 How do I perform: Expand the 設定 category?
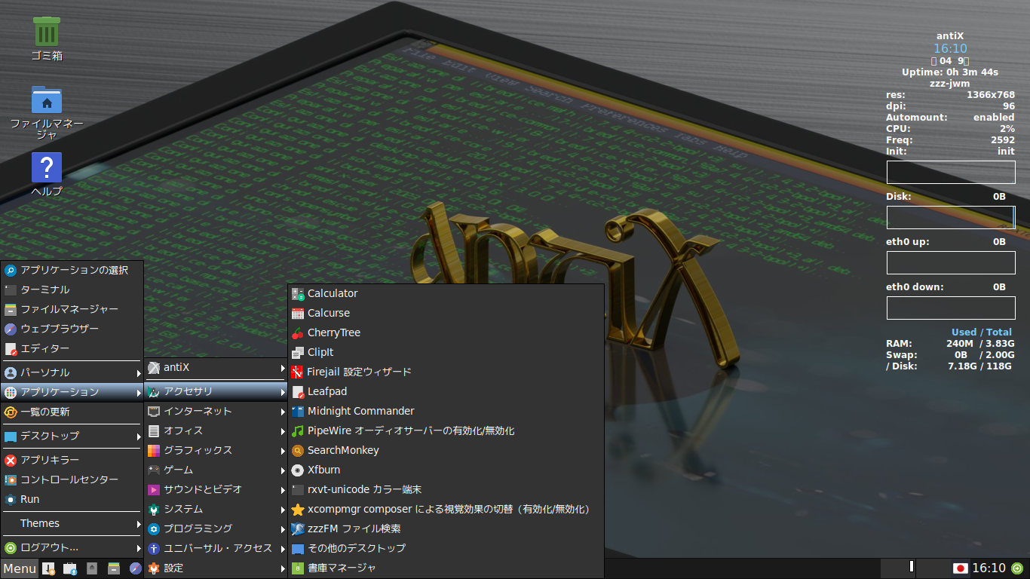coord(216,568)
